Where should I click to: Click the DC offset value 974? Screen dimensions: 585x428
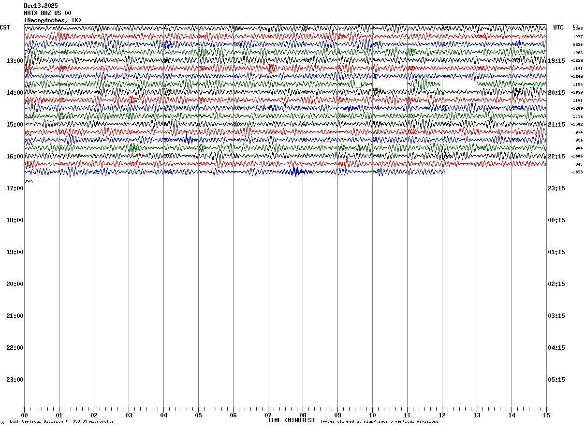pos(579,132)
